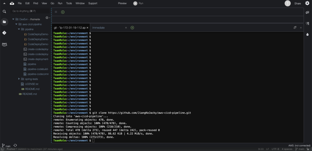Click the Share button
The image size is (312, 151).
point(298,3)
